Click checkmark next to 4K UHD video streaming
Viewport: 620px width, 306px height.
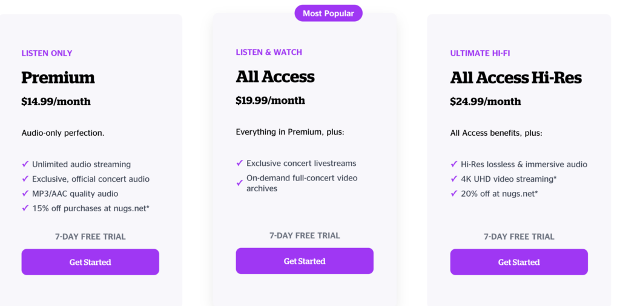click(454, 179)
